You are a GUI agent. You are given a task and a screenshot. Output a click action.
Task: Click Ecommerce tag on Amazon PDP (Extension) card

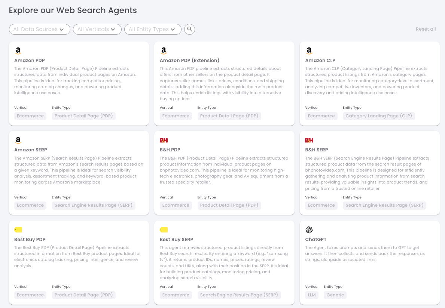point(176,116)
